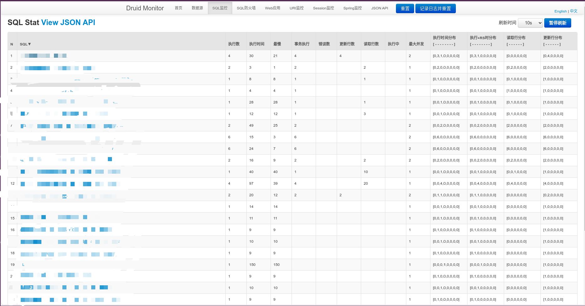The height and width of the screenshot is (306, 585).
Task: Sort by 最慢 column header
Action: [277, 44]
